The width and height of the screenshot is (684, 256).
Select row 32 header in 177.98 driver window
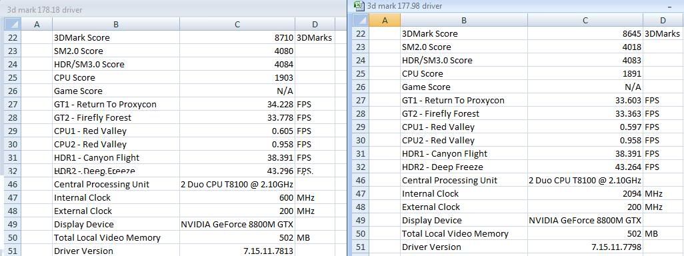point(360,167)
